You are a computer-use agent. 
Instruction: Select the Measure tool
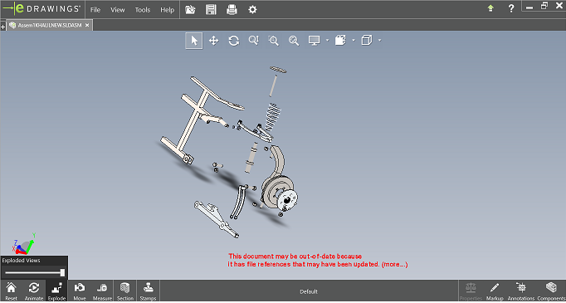(x=102, y=291)
